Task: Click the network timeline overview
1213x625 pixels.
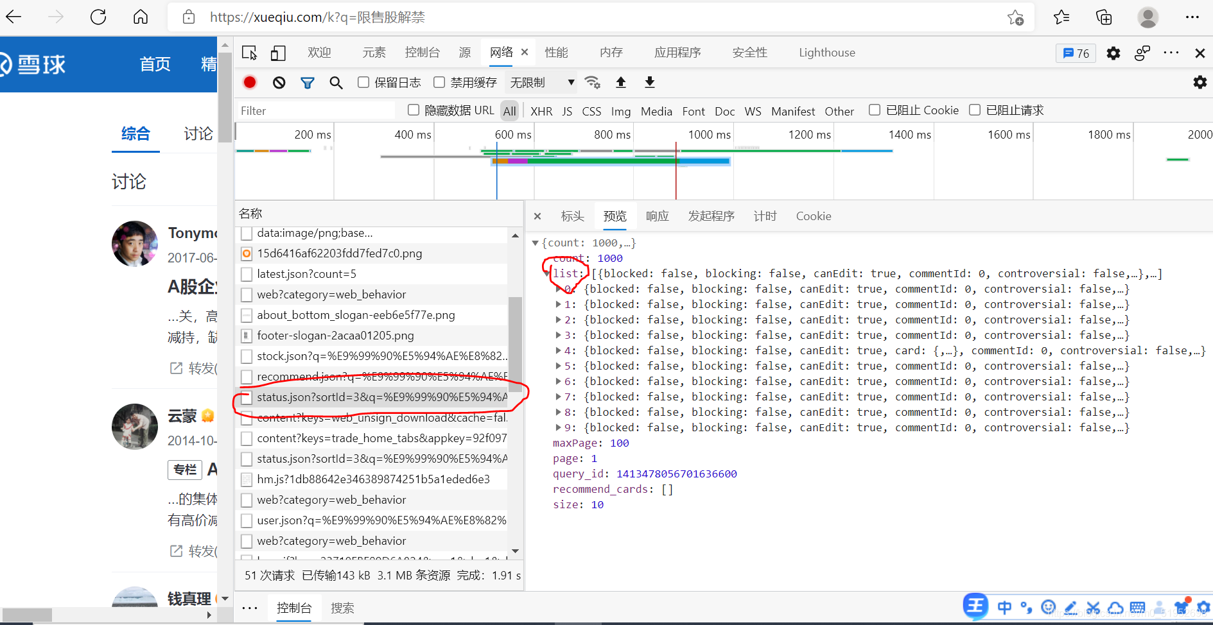Action: click(x=724, y=161)
